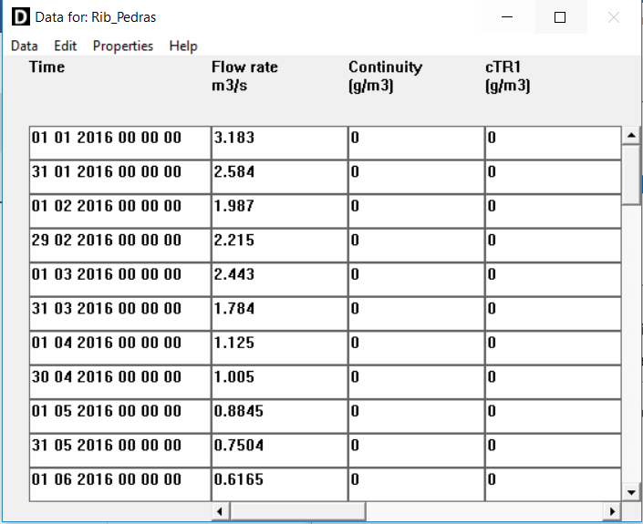Click the horizontal scrollbar right arrow
The image size is (643, 524).
click(611, 511)
